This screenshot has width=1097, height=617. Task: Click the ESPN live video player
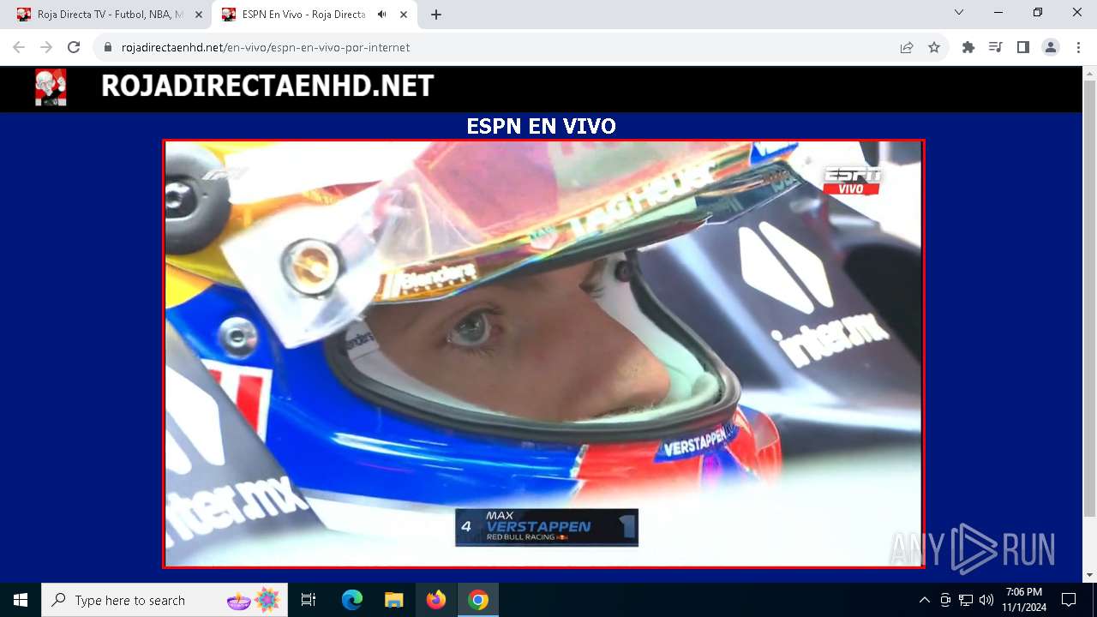543,354
